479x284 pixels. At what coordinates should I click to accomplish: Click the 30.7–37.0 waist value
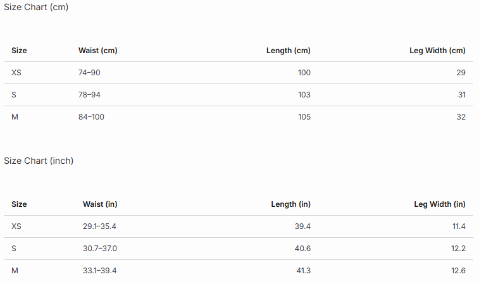(x=100, y=249)
